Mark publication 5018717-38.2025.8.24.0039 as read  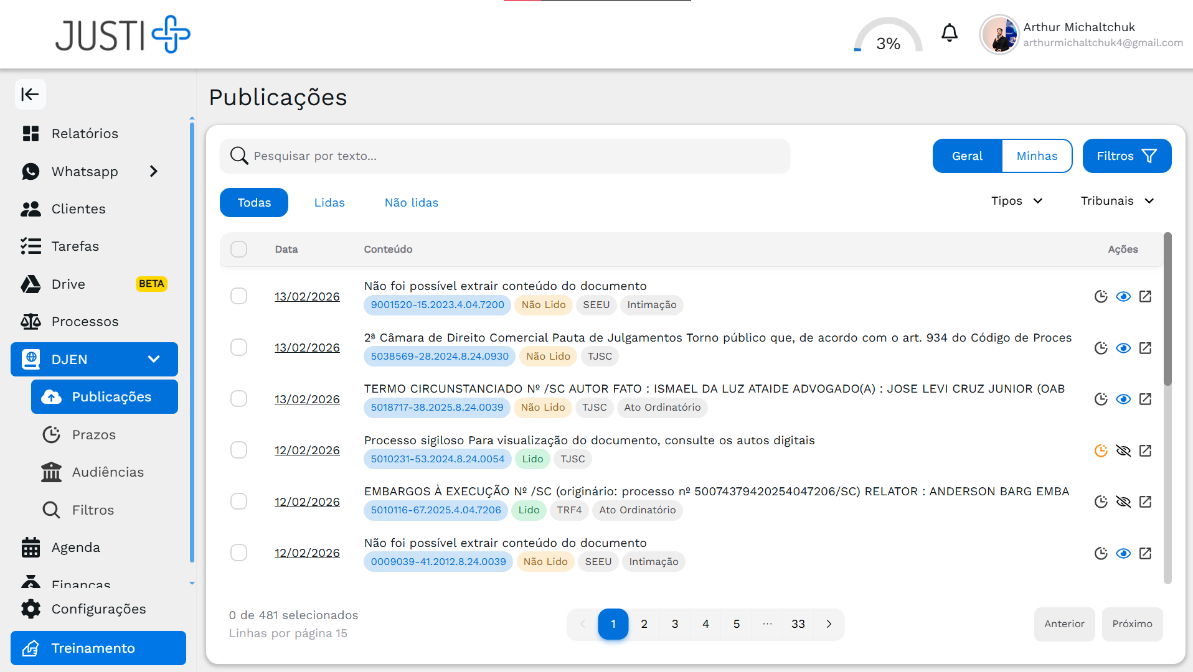[x=1124, y=399]
